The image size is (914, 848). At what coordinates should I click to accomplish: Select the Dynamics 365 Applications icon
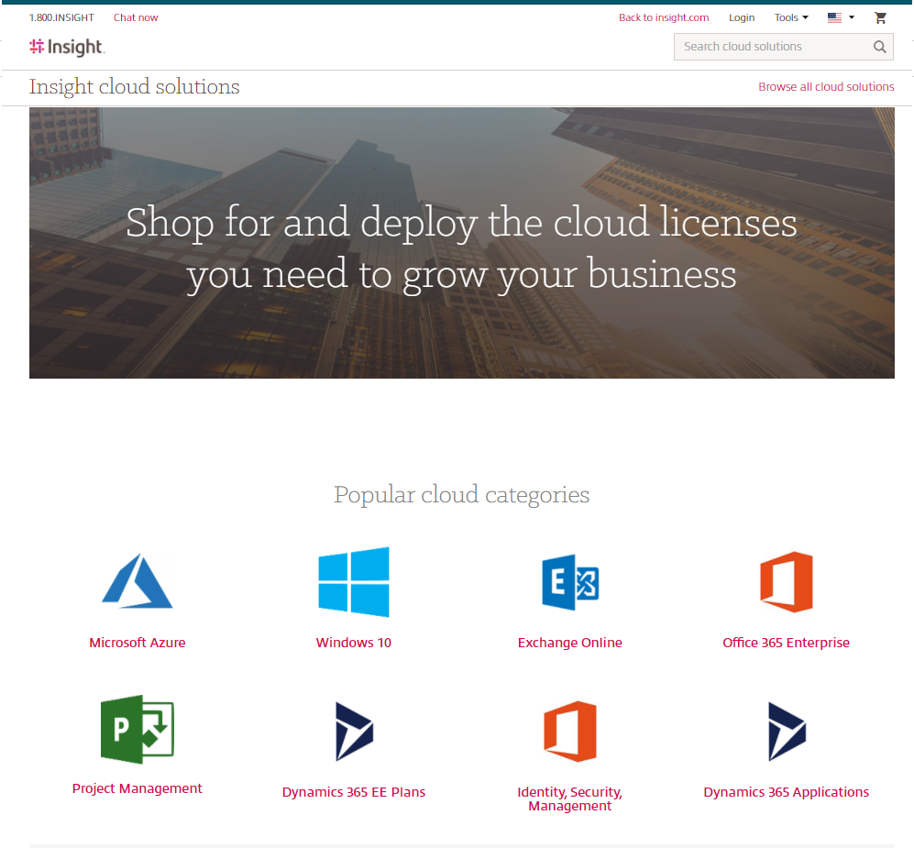tap(786, 731)
